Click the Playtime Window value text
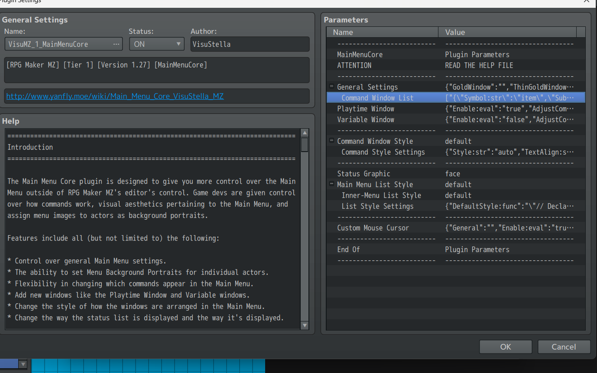 point(509,109)
